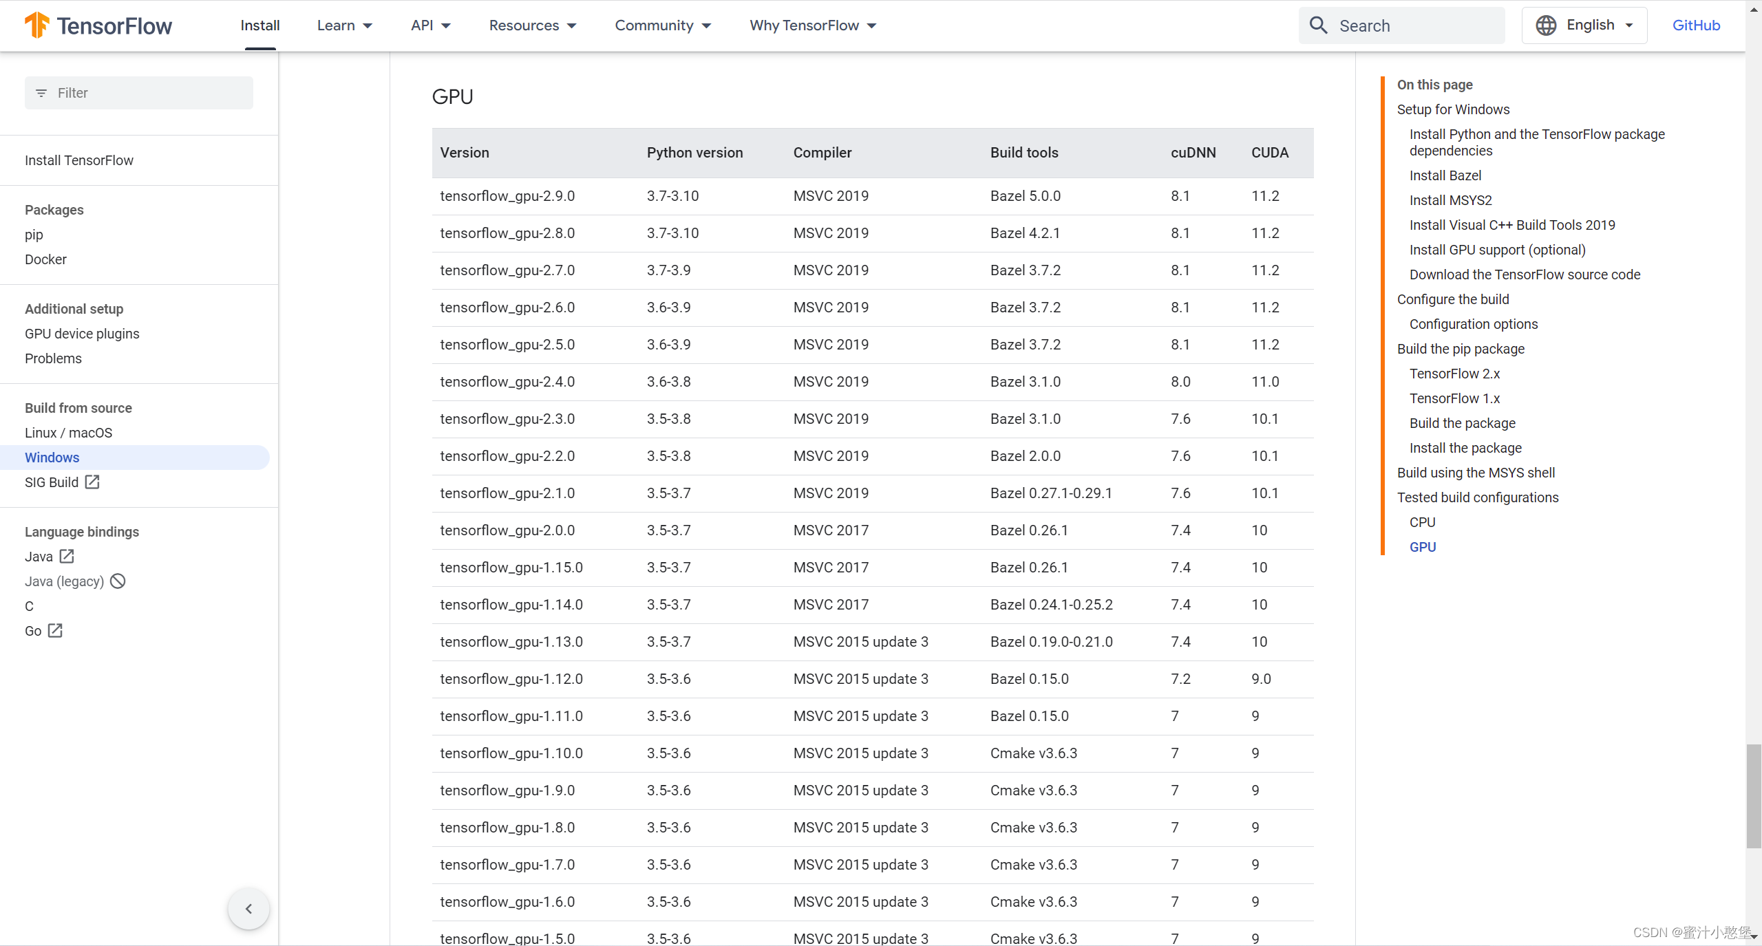This screenshot has width=1762, height=946.
Task: Jump to Configure the build section
Action: point(1453,299)
